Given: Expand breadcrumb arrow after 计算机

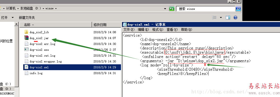Looking at the screenshot, I should pos(18,9).
